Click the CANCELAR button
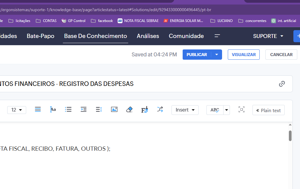The image size is (300, 189). 281,55
